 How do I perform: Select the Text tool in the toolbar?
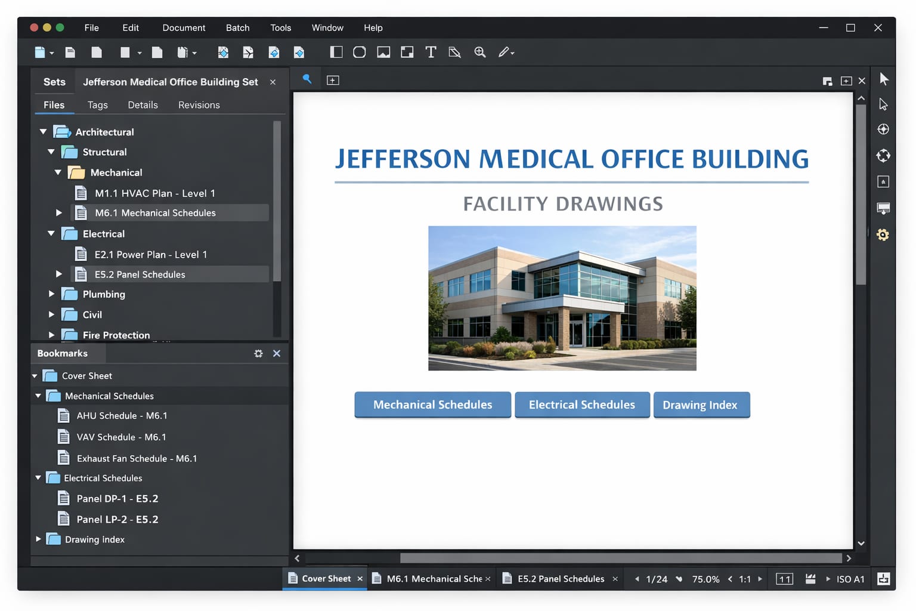click(431, 53)
